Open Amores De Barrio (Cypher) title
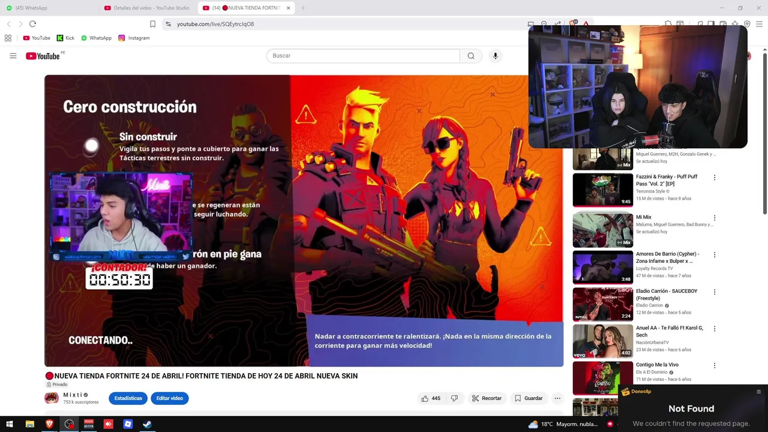Screen dimensions: 768x432 click(x=667, y=257)
